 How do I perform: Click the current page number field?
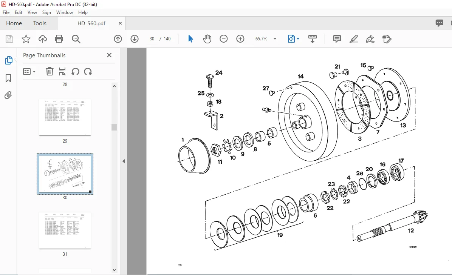click(x=152, y=39)
